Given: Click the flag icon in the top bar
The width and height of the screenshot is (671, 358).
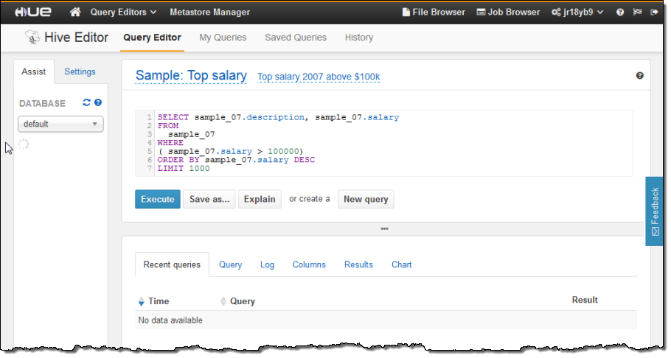Looking at the screenshot, I should [637, 13].
